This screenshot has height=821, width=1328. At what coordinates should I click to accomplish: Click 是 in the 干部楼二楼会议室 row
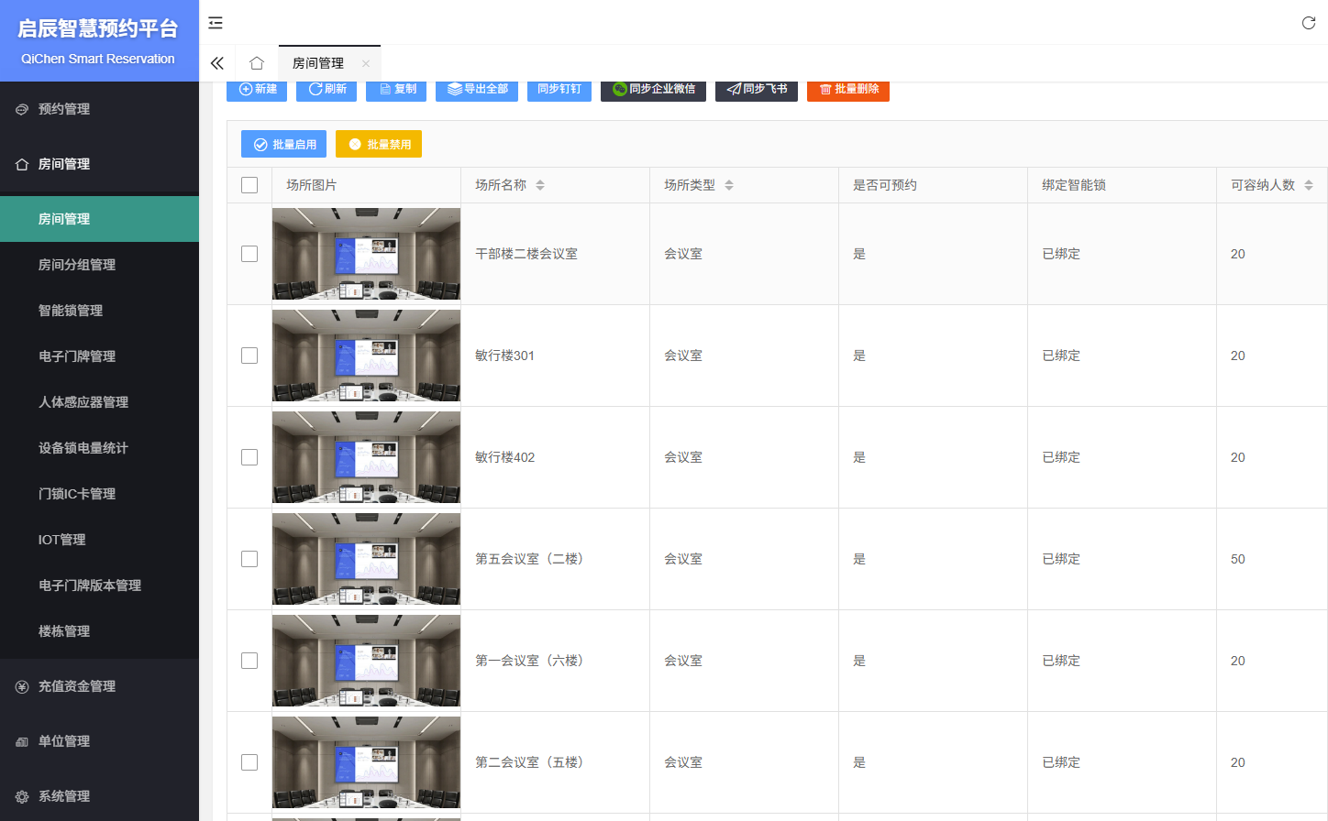[859, 254]
